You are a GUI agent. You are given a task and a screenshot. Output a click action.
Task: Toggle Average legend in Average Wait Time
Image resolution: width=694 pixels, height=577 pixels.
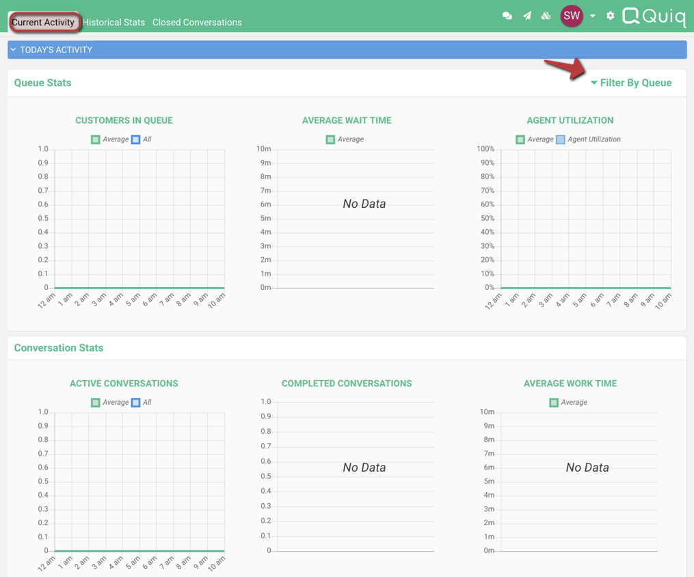(x=345, y=139)
